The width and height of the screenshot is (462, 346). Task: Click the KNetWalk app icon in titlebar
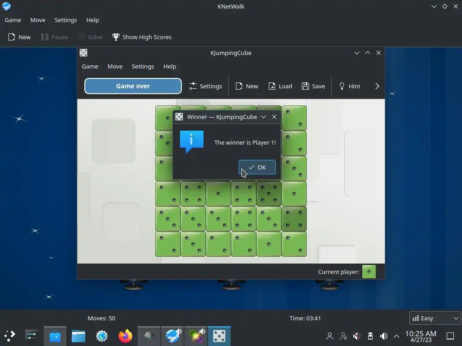tap(6, 6)
